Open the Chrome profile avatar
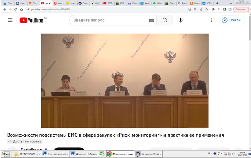This screenshot has height=158, width=251. click(x=230, y=9)
